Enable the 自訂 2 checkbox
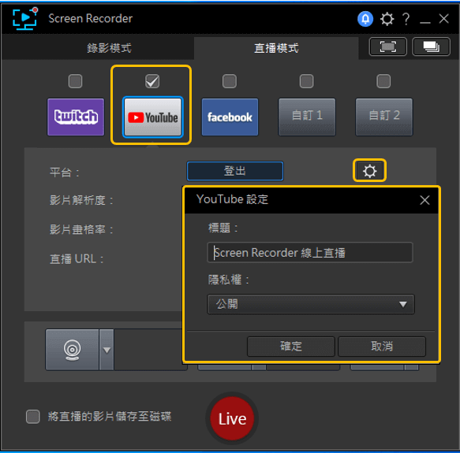460x453 pixels. 383,81
